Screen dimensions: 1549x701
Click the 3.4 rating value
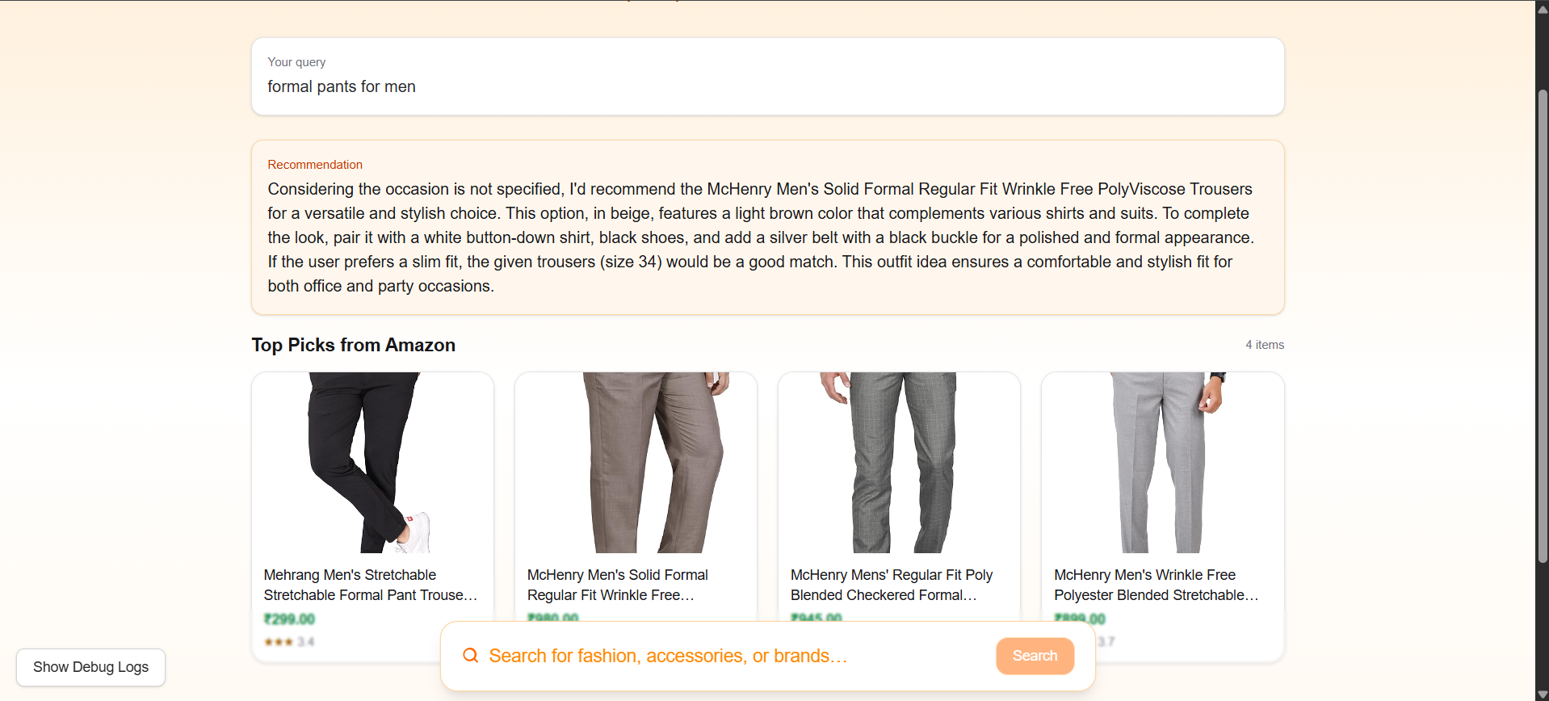305,642
